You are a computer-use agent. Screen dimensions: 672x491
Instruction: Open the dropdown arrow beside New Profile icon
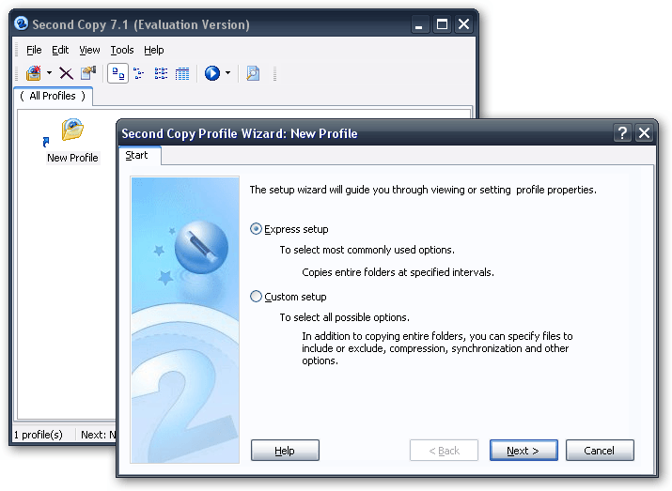pyautogui.click(x=49, y=73)
